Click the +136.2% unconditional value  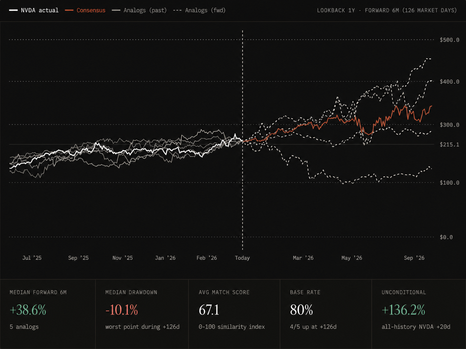[404, 310]
